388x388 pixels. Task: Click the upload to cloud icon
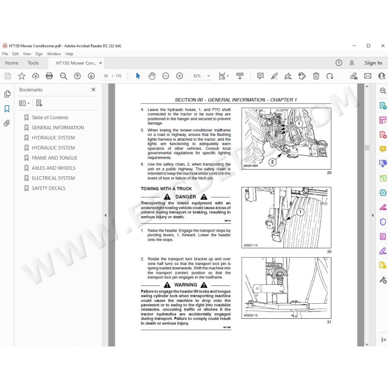click(x=35, y=76)
